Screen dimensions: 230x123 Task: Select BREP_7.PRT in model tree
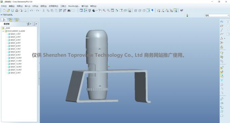[x=14, y=49]
